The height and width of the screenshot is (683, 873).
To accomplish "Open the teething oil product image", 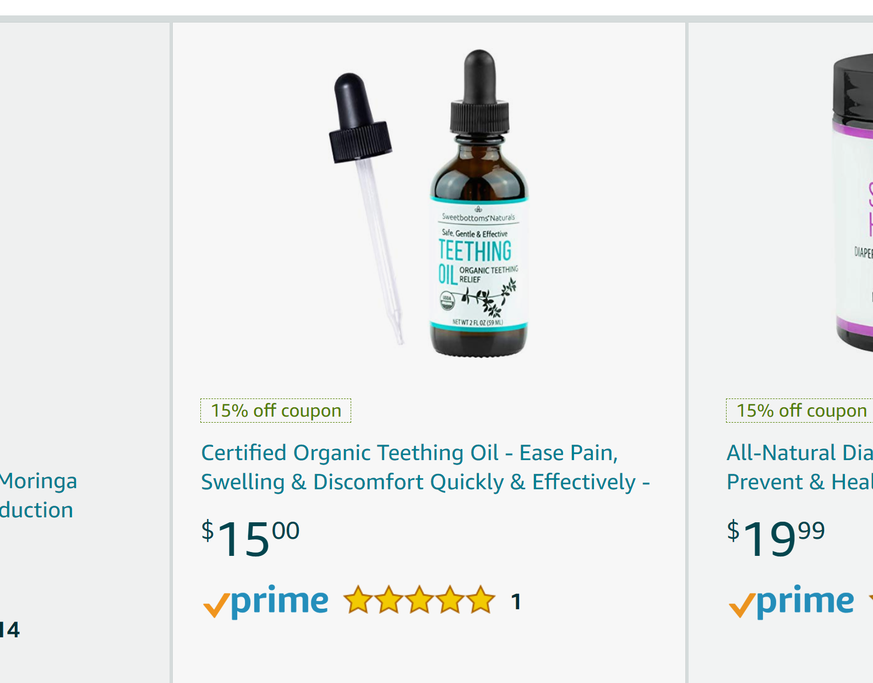I will point(429,203).
